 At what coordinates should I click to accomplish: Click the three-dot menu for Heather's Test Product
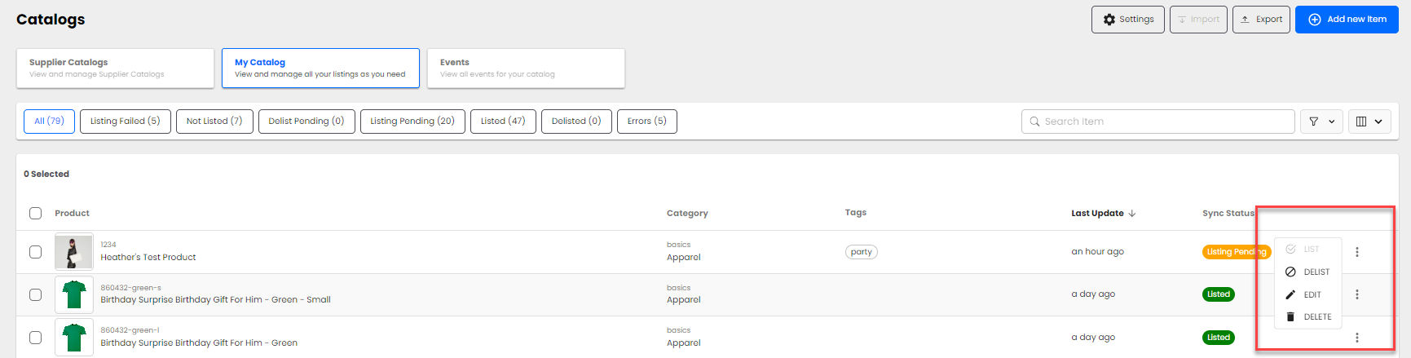click(x=1356, y=252)
